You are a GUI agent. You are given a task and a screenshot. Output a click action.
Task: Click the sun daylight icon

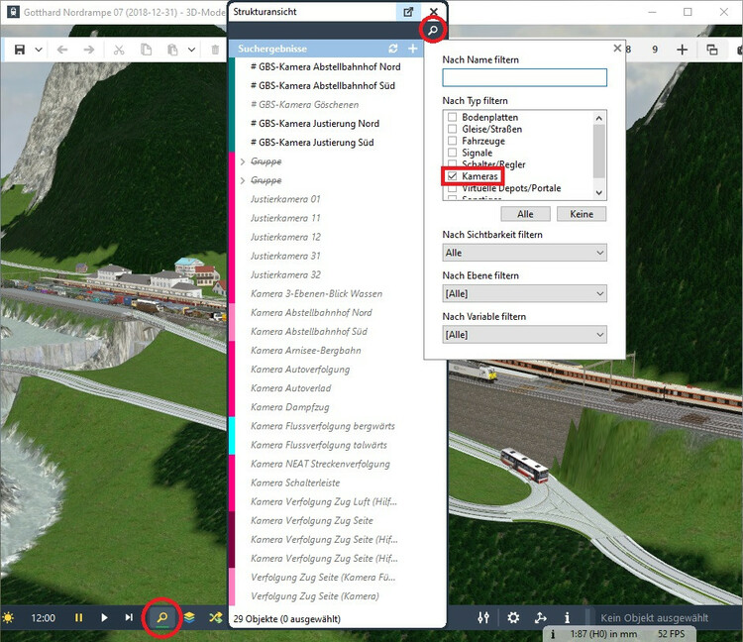pyautogui.click(x=9, y=617)
